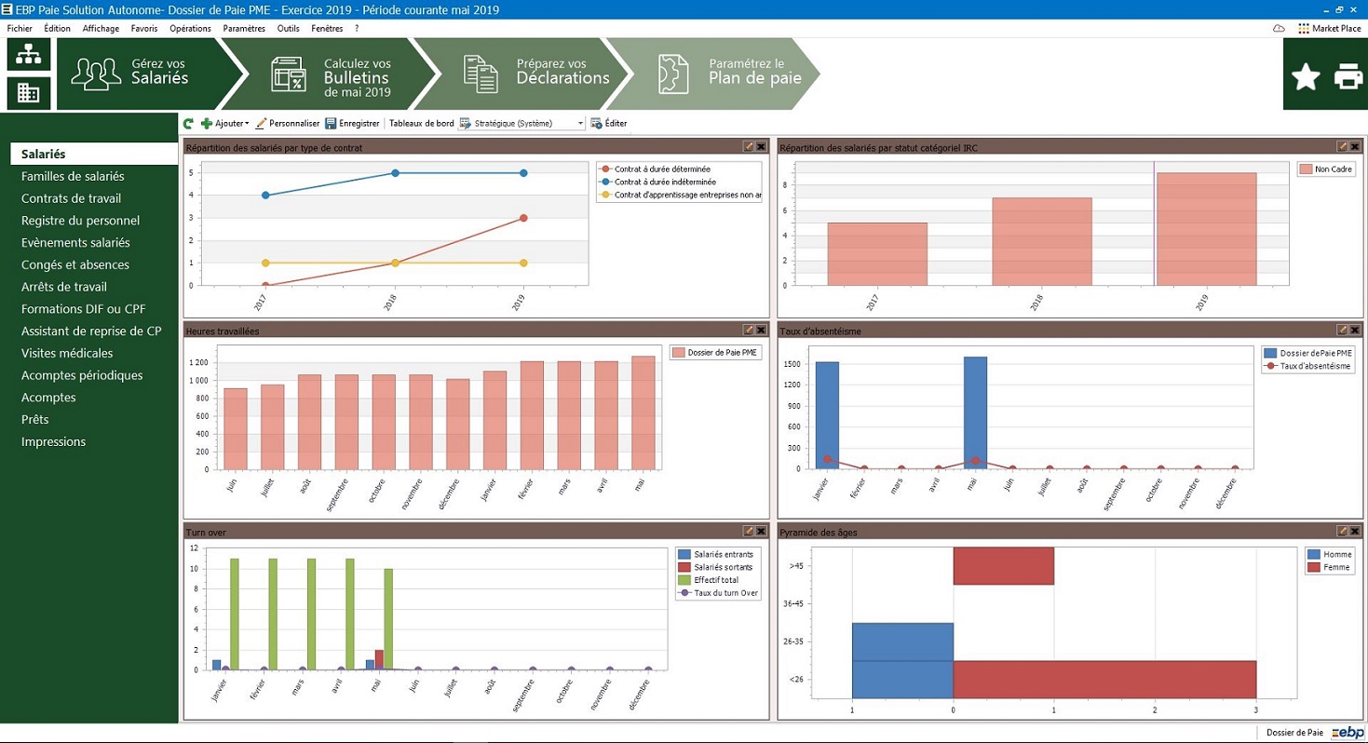Viewport: 1368px width, 743px height.
Task: Select Contrats de travail
Action: (x=71, y=198)
